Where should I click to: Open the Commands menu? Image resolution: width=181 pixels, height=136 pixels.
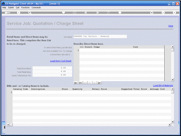pyautogui.click(x=36, y=7)
